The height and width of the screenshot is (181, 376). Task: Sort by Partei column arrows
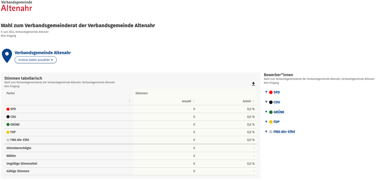(x=129, y=101)
